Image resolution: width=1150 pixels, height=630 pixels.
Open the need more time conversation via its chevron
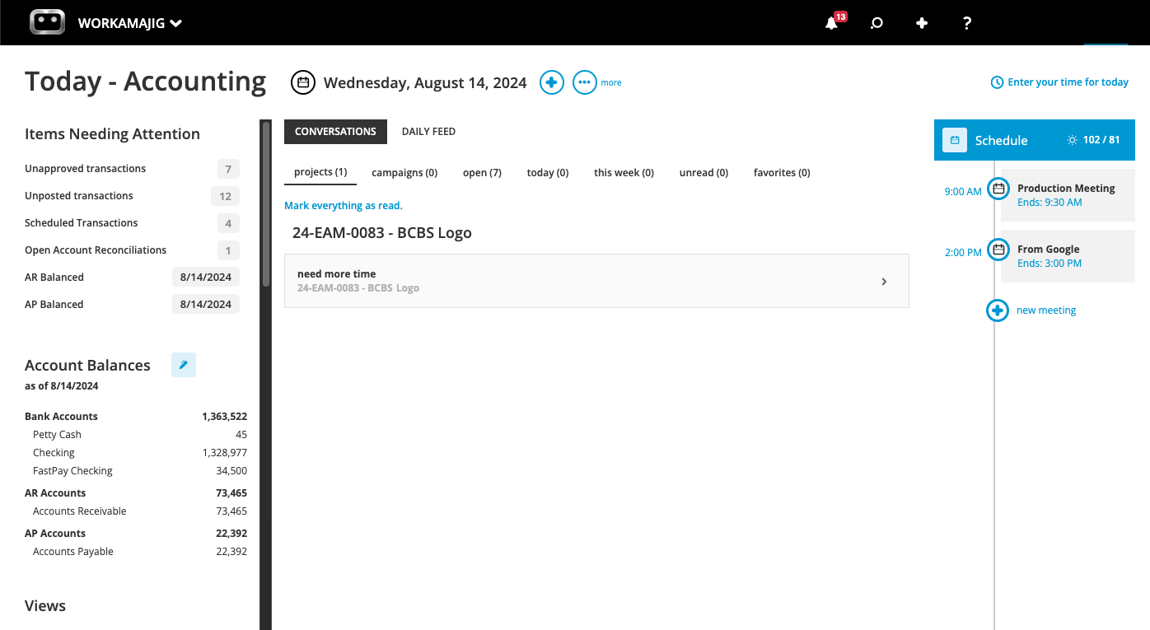pyautogui.click(x=884, y=281)
